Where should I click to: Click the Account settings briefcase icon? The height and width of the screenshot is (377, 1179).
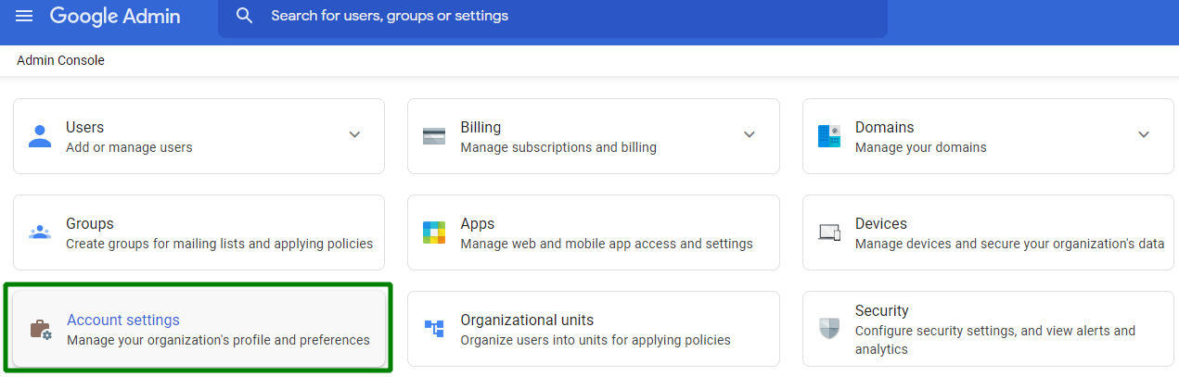pyautogui.click(x=40, y=329)
